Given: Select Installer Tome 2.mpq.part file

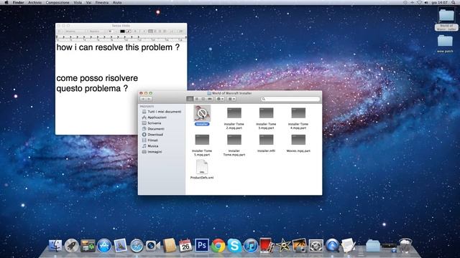Looking at the screenshot, I should pos(234,113).
